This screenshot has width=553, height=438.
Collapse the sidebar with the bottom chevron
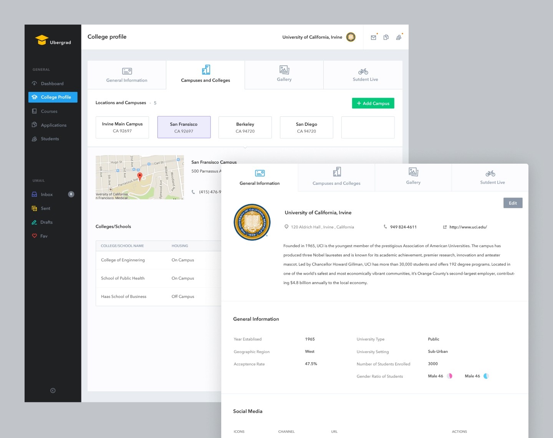[x=53, y=391]
